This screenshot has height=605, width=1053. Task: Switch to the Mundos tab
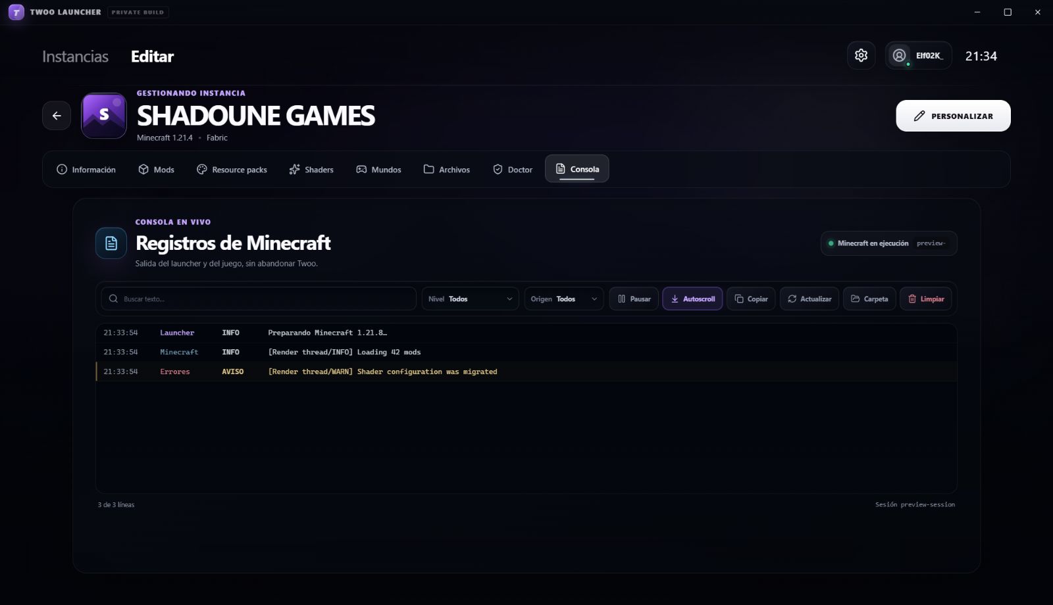pos(378,170)
